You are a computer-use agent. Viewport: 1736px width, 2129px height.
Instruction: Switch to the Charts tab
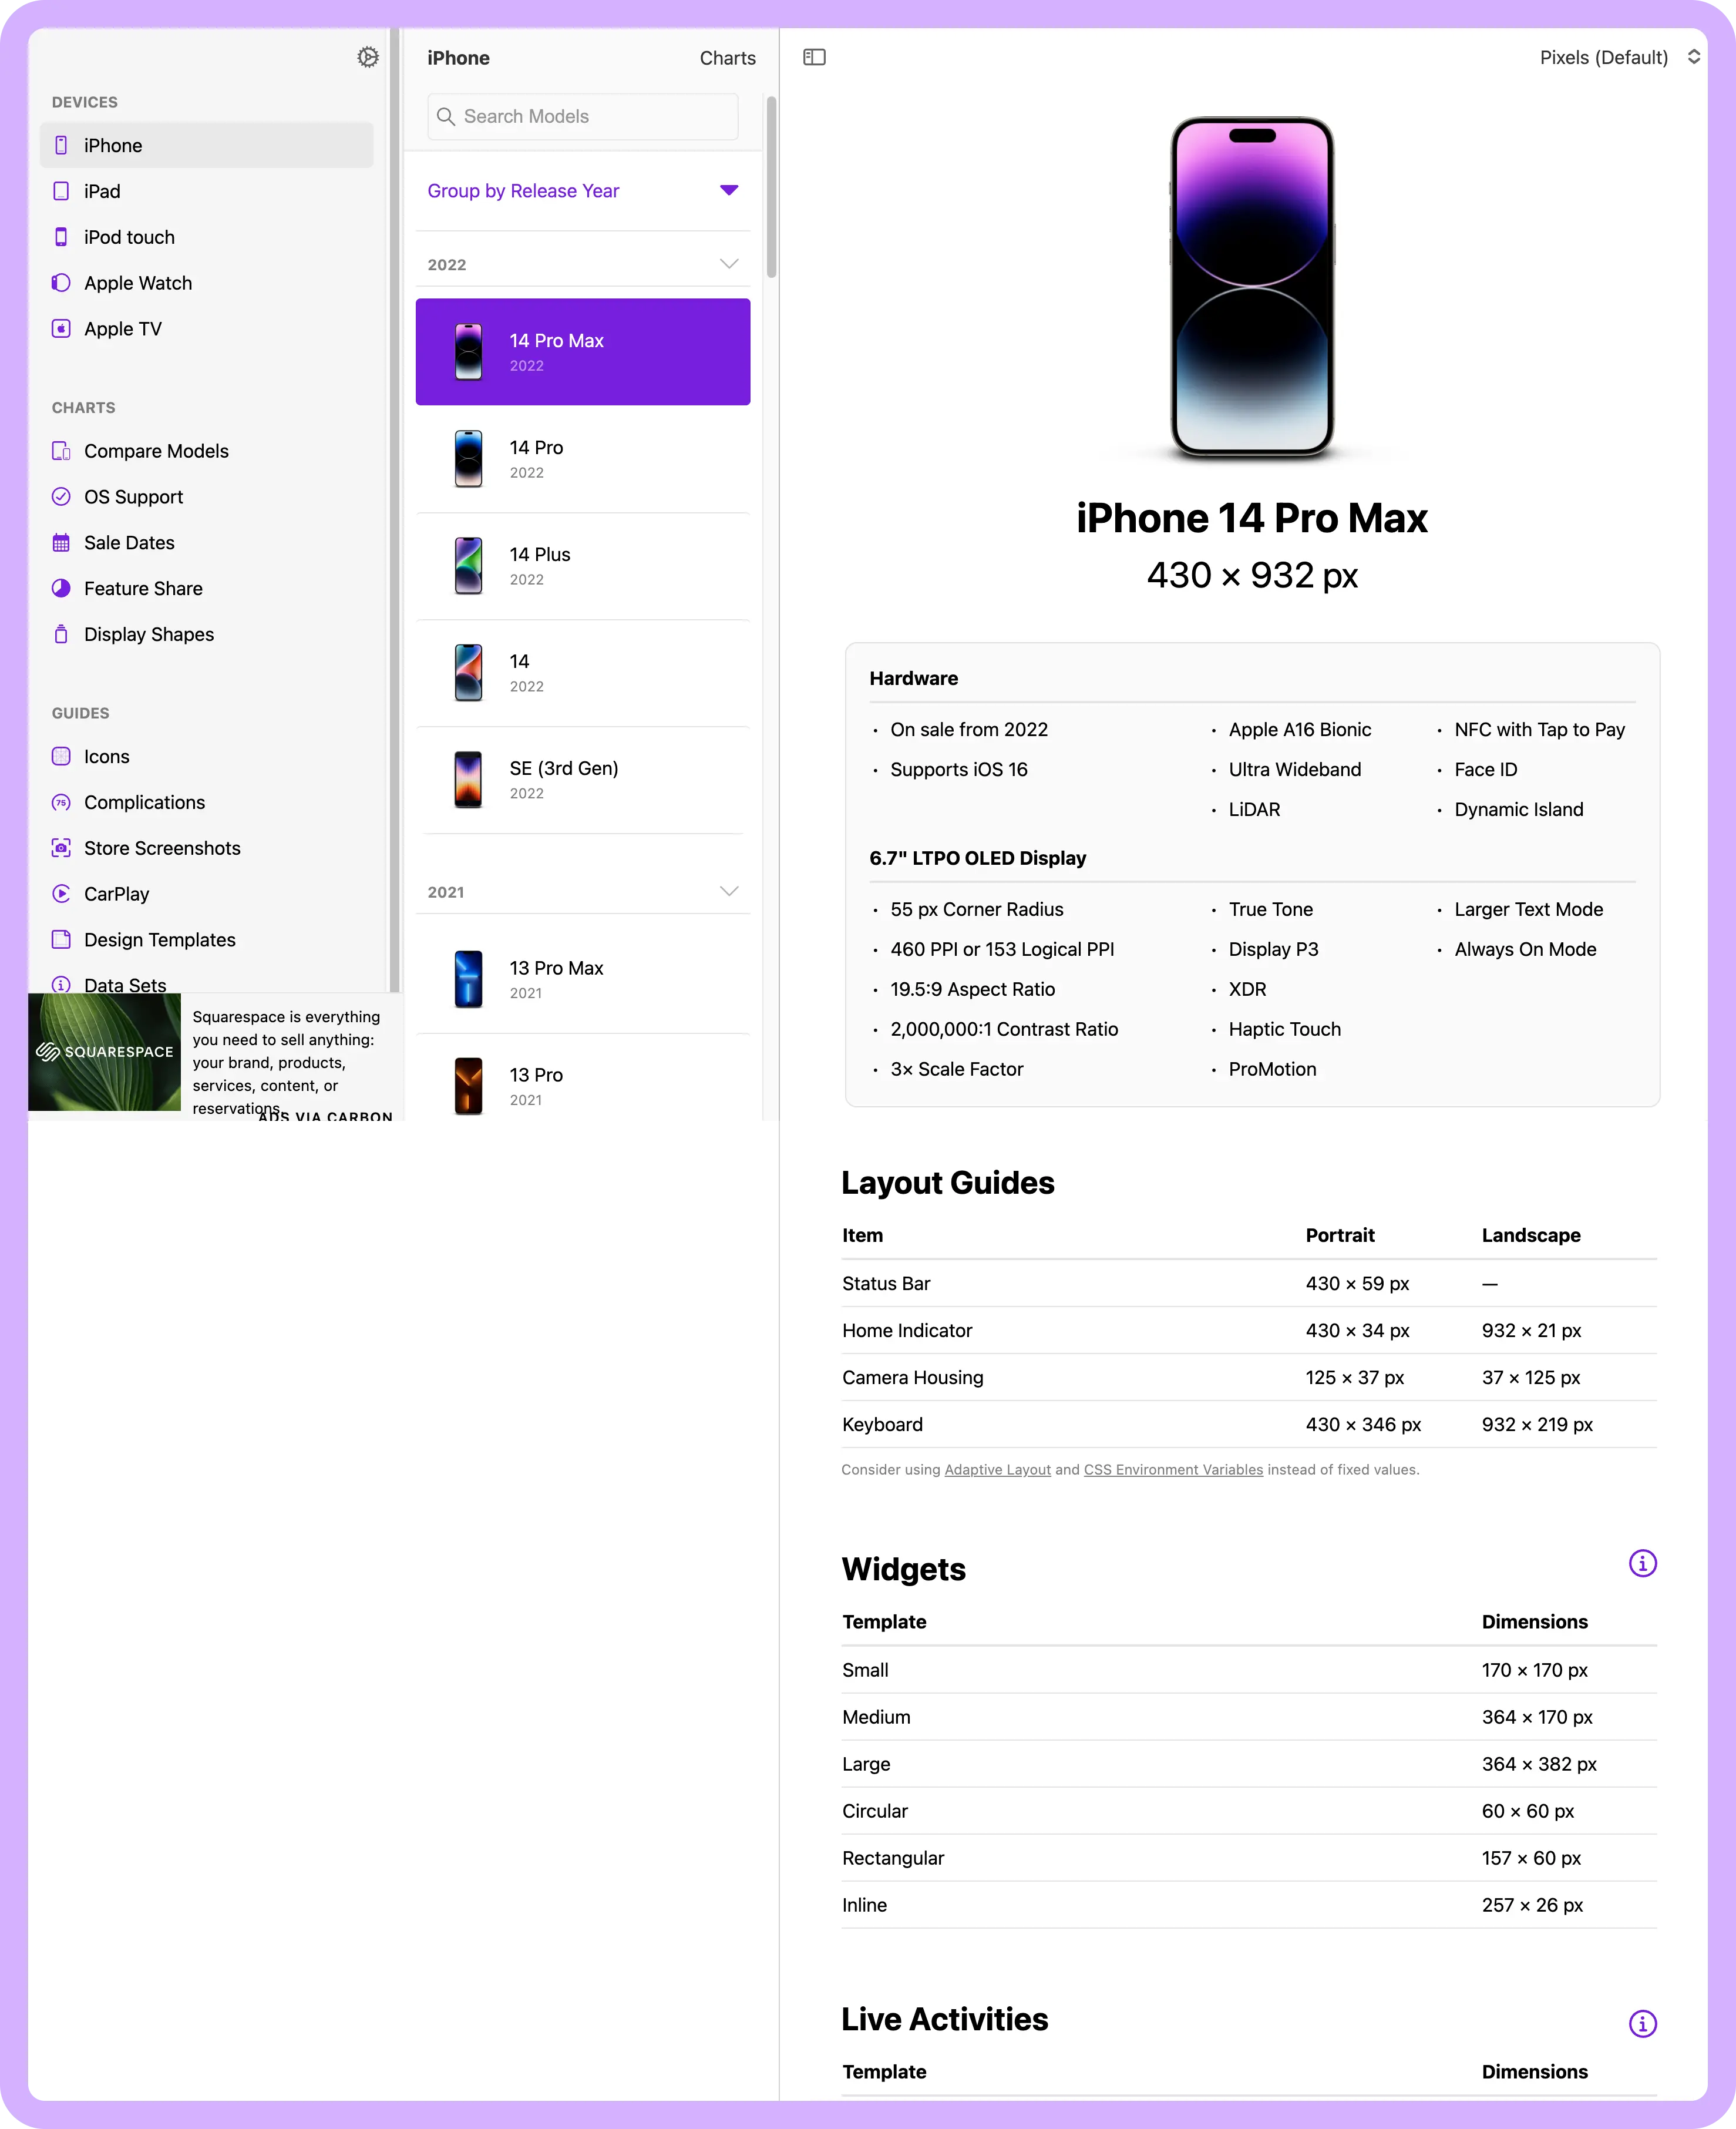727,58
